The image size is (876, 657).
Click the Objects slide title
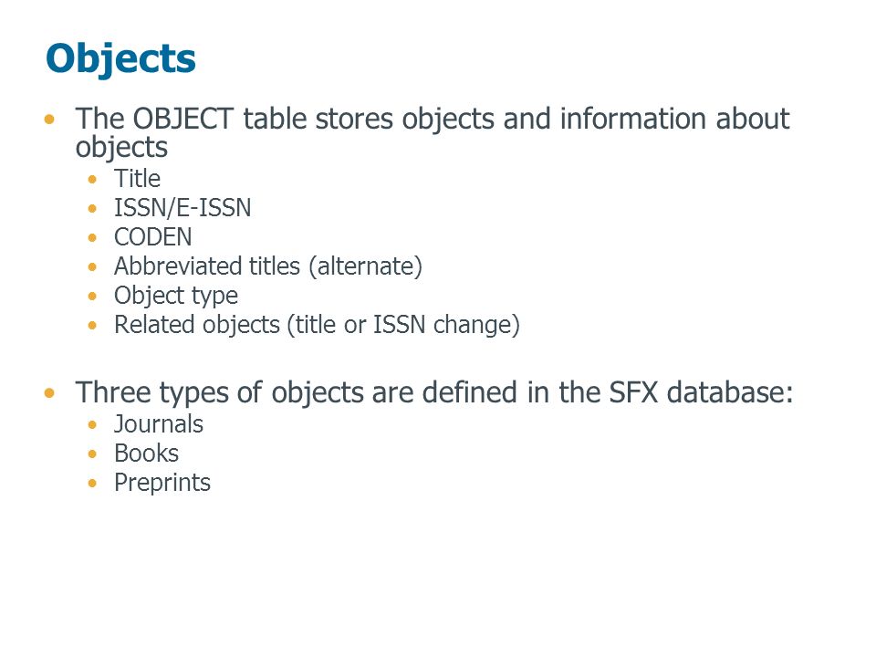point(120,59)
